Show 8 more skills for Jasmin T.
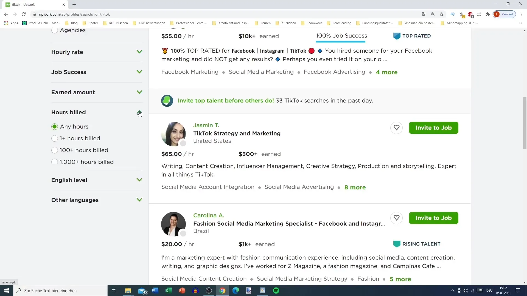The image size is (527, 296). [x=355, y=187]
